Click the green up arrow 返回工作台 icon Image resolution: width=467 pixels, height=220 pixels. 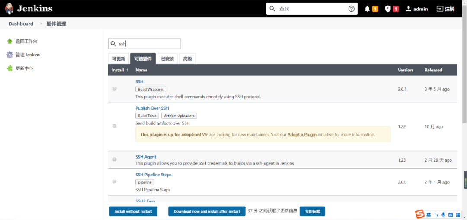click(10, 41)
